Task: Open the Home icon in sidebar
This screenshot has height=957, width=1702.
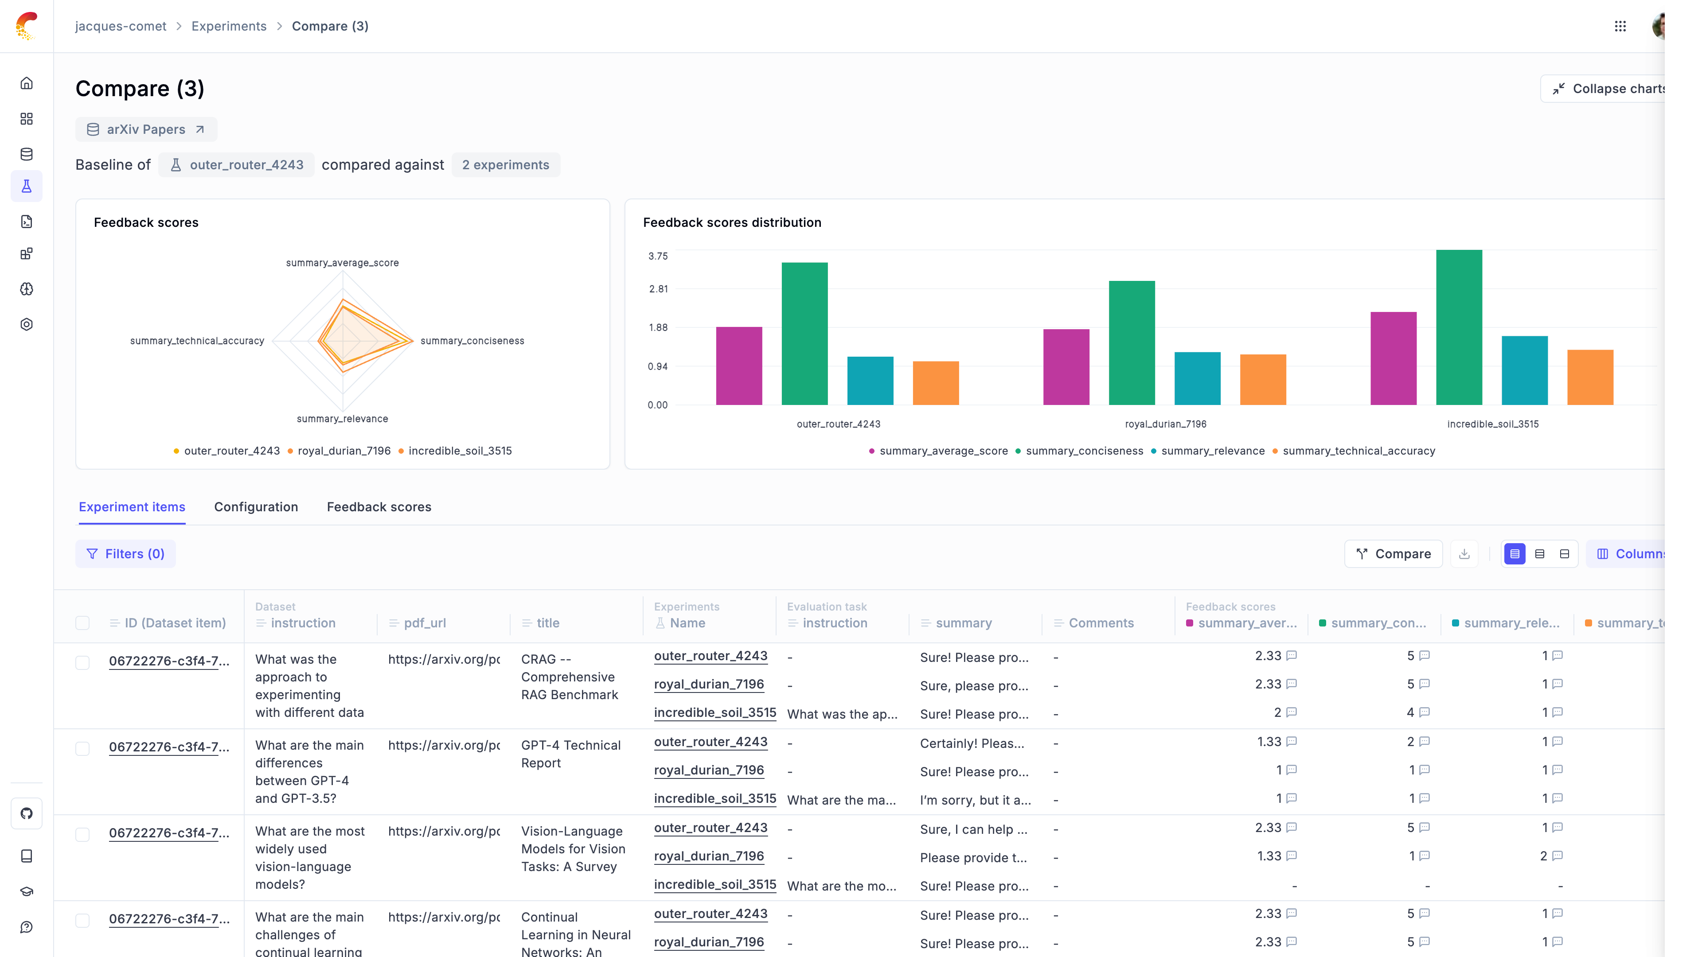Action: 27,83
